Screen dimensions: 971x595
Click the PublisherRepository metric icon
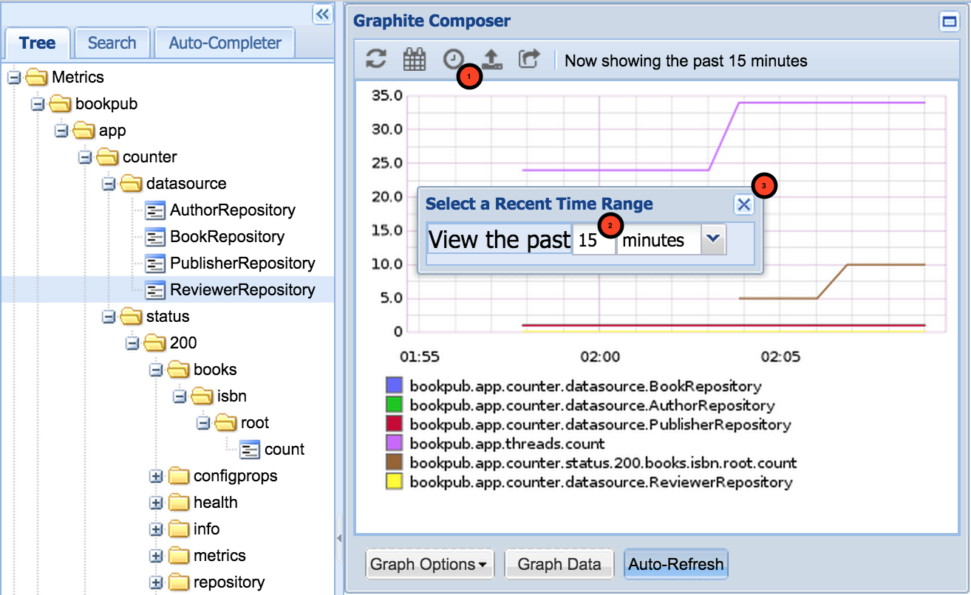[155, 264]
